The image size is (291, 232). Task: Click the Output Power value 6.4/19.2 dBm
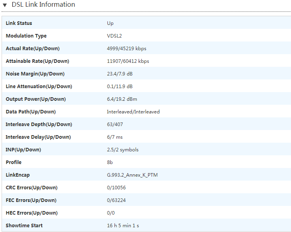[x=122, y=99]
